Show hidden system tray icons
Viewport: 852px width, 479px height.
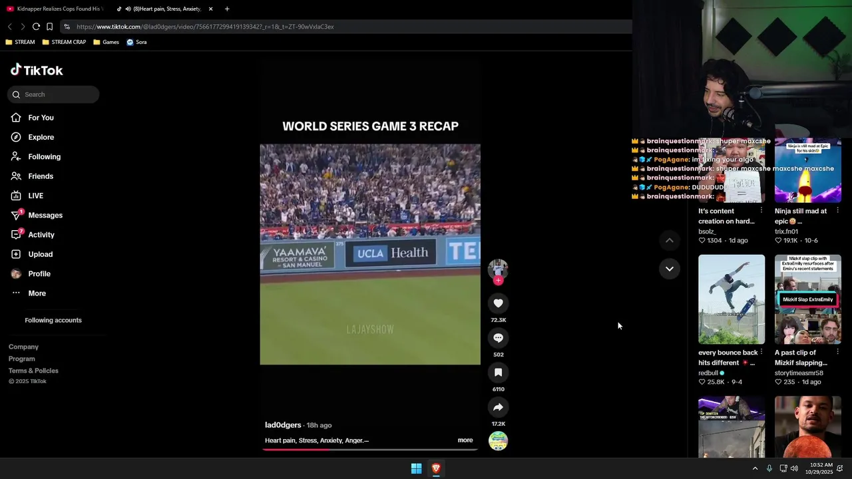[755, 468]
